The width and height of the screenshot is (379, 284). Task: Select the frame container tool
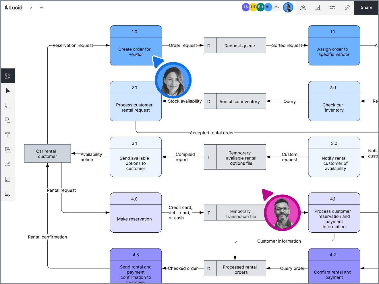(x=8, y=150)
